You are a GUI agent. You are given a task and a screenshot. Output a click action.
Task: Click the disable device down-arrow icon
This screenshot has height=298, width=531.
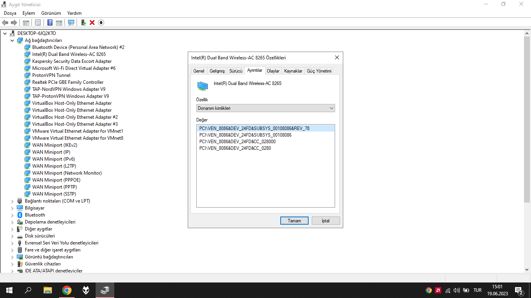101,23
